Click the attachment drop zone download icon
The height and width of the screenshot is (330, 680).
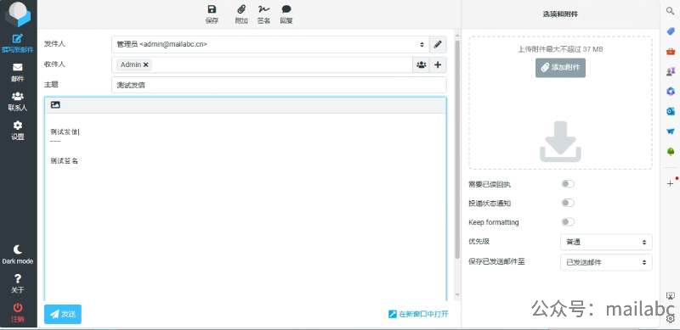click(x=560, y=142)
